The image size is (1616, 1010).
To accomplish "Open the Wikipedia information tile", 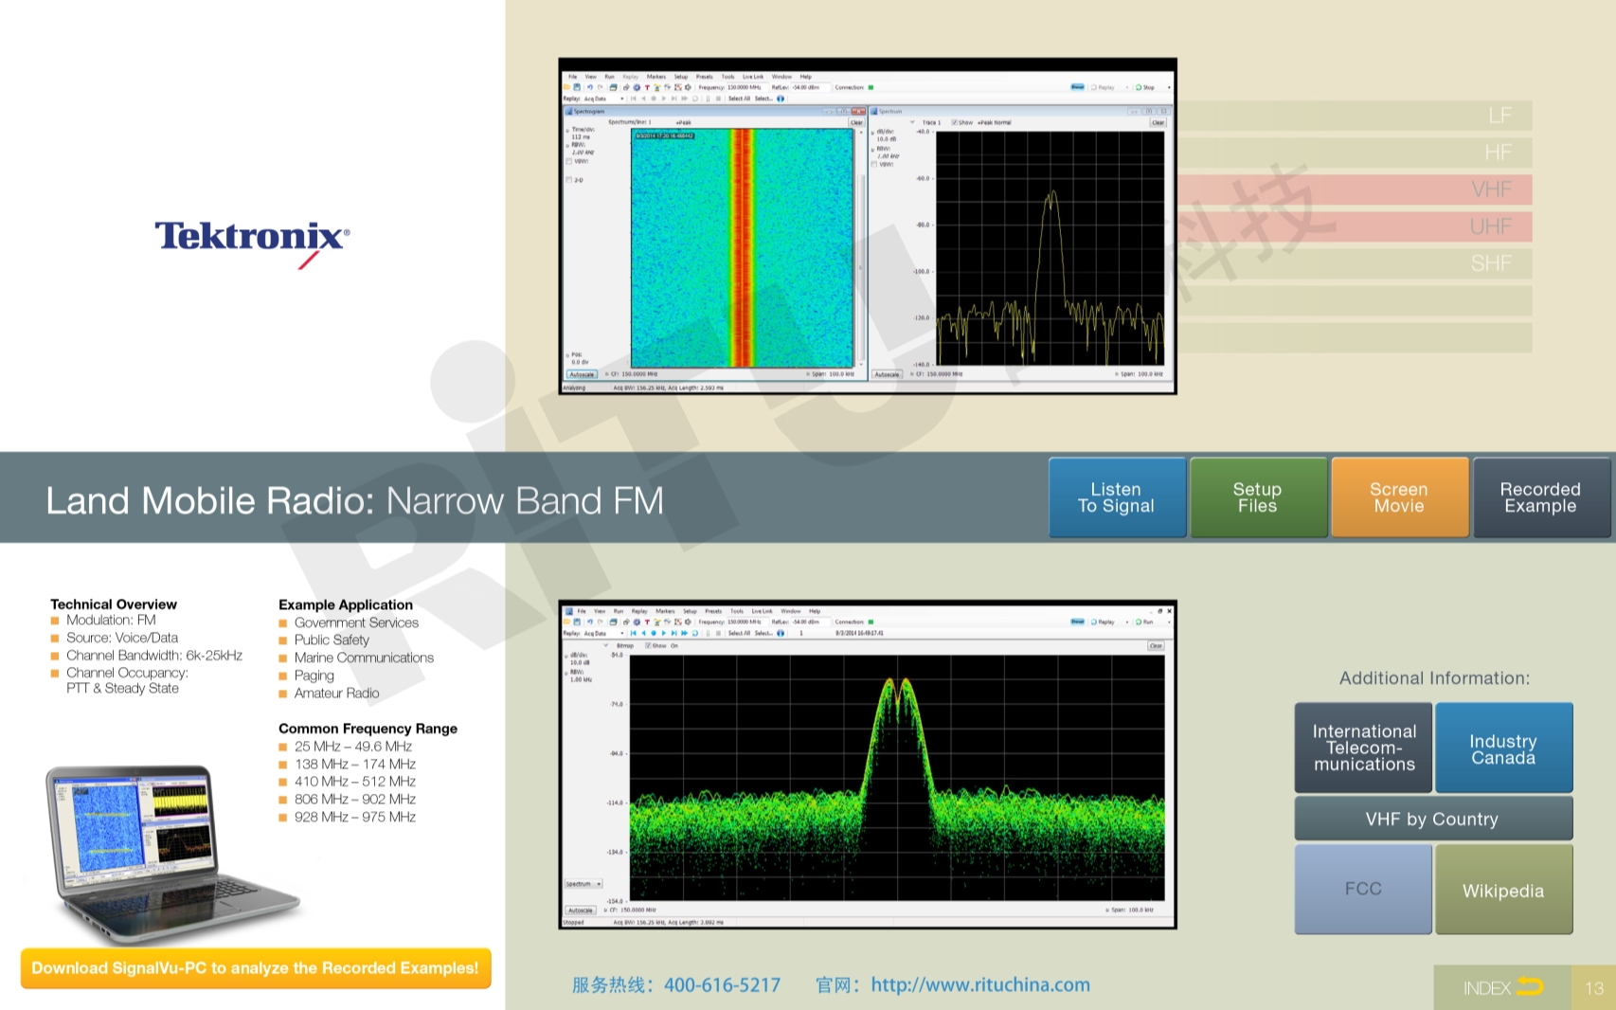I will click(1502, 890).
